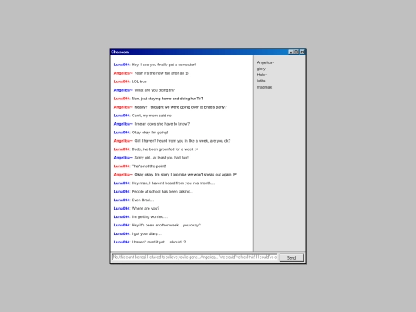This screenshot has height=312, width=416.
Task: Click the 'Even Brad...' message
Action: click(x=143, y=200)
